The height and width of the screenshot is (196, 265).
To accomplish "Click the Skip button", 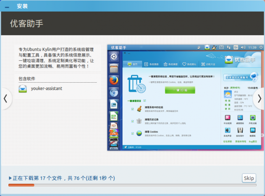I will point(249,178).
